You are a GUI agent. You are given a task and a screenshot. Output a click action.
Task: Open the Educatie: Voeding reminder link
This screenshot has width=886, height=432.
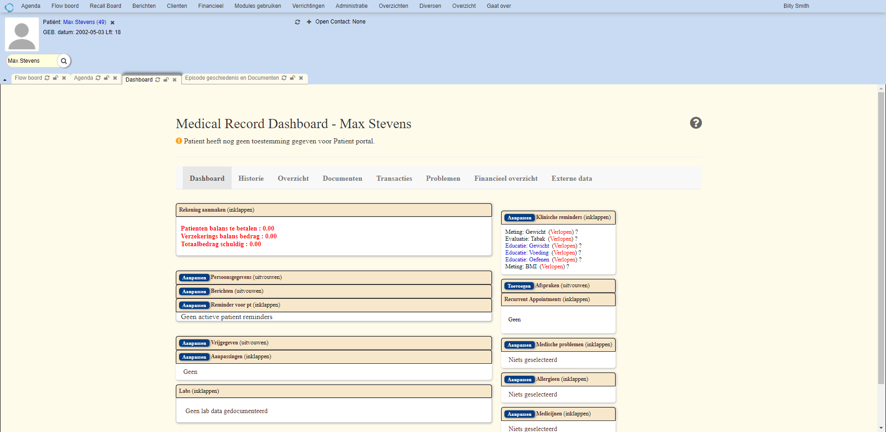pyautogui.click(x=527, y=253)
